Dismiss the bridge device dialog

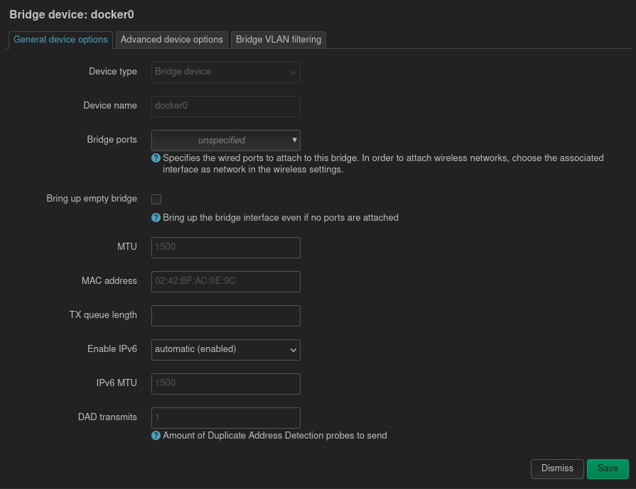pos(557,468)
